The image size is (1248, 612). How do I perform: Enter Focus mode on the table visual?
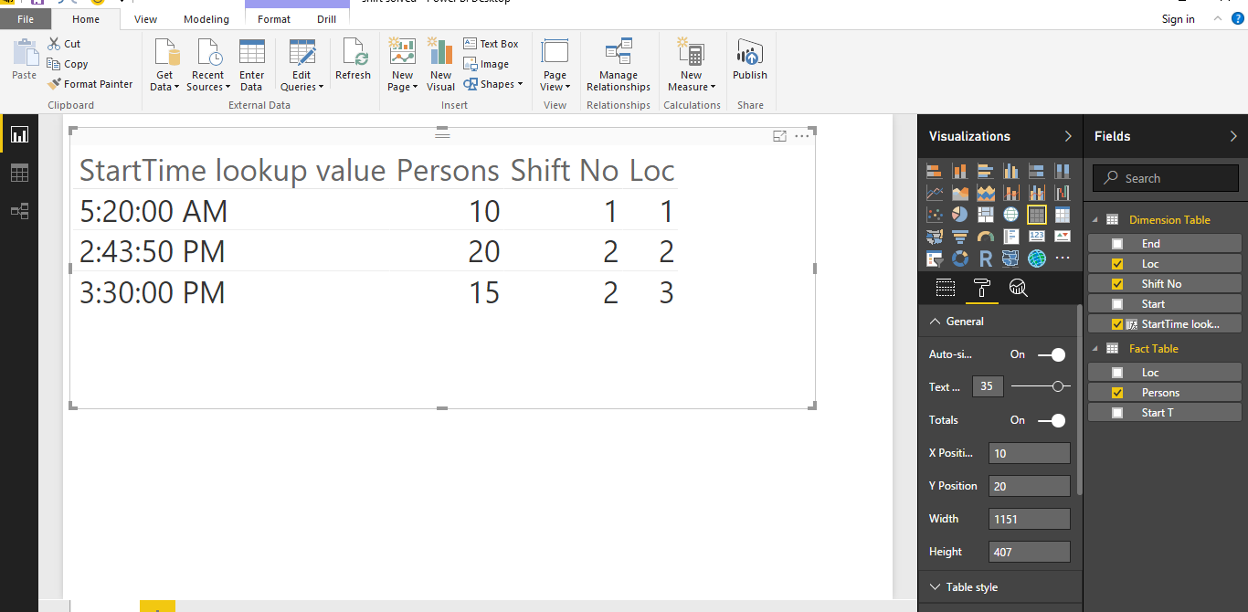[779, 136]
